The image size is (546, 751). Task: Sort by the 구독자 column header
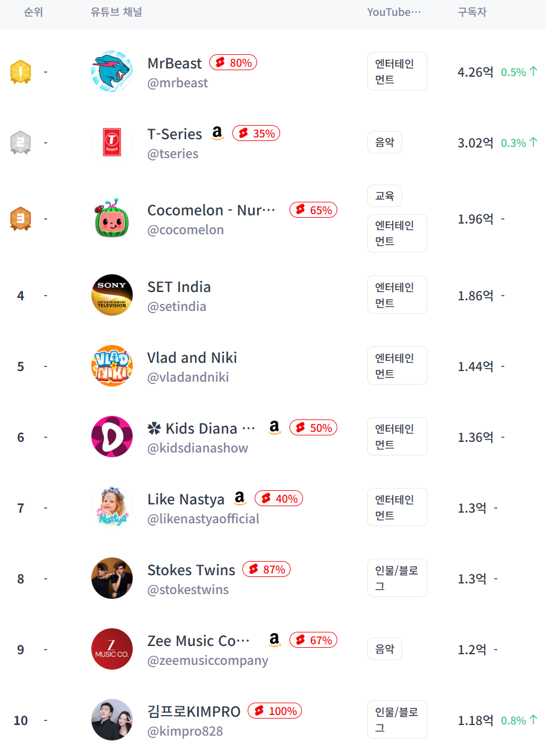[472, 12]
